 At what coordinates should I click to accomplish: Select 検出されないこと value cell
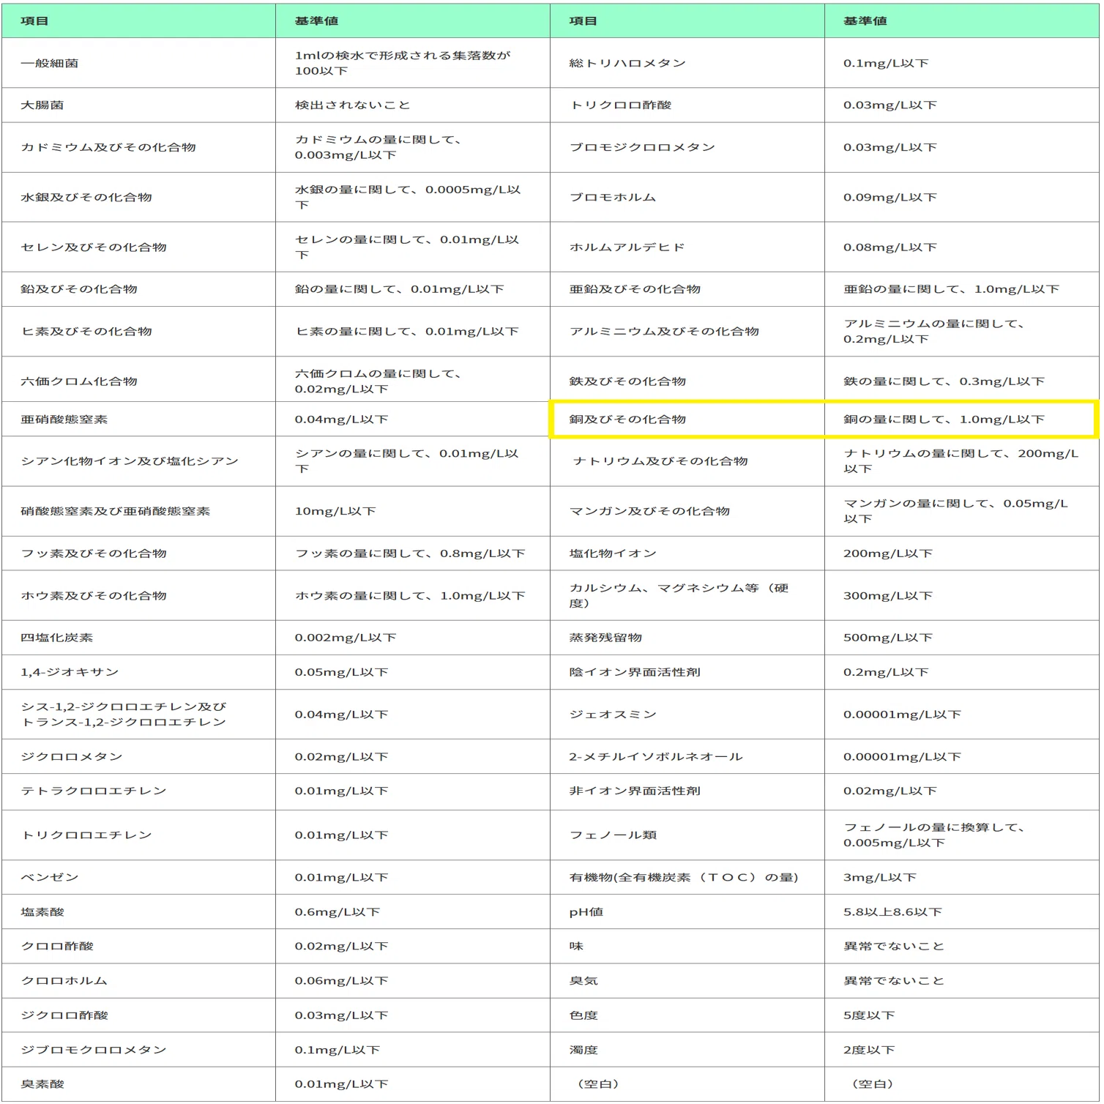[413, 105]
